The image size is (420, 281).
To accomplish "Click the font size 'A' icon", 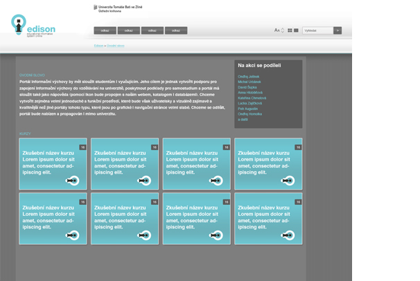I will pyautogui.click(x=277, y=30).
